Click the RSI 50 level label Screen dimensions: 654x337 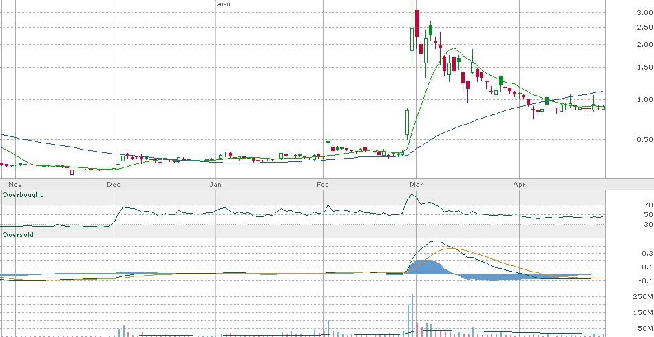point(648,214)
